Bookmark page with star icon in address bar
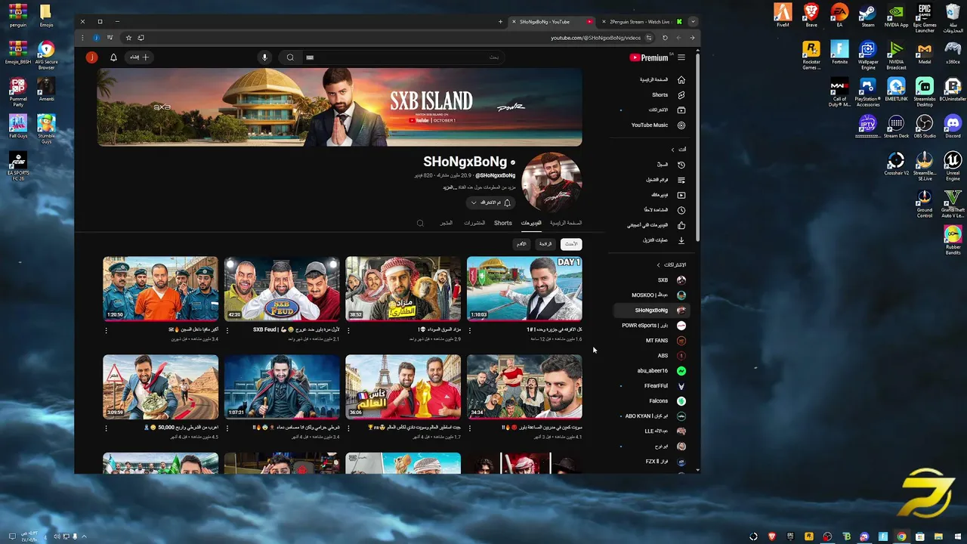The image size is (967, 544). pos(128,38)
